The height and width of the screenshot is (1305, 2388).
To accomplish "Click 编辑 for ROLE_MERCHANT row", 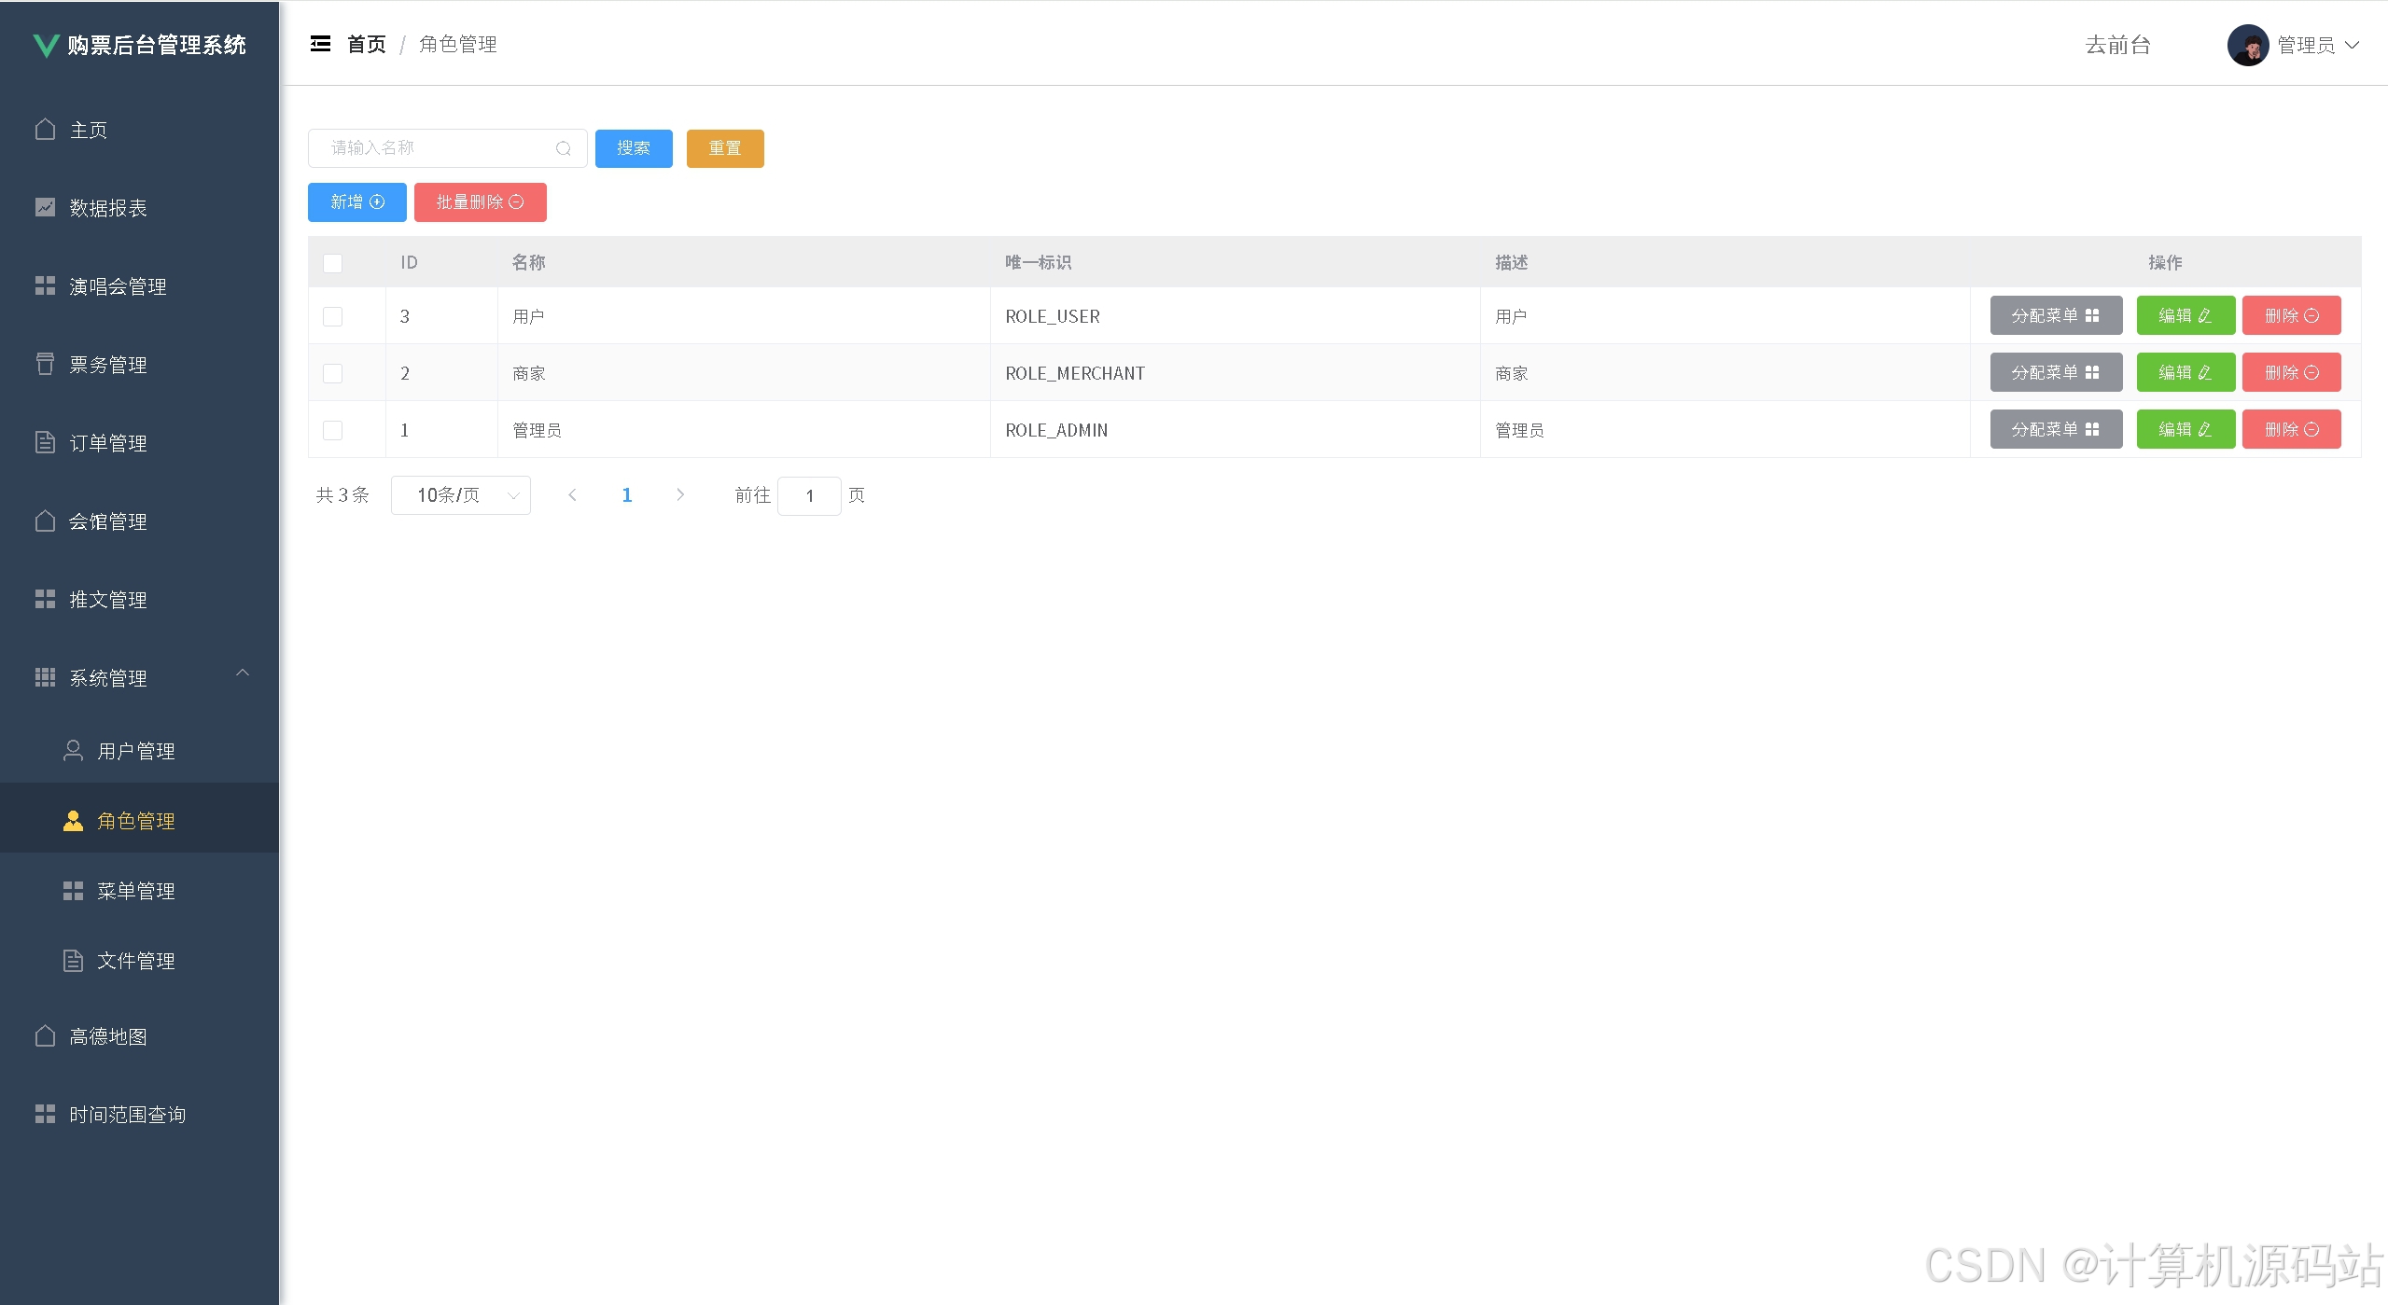I will 2186,372.
